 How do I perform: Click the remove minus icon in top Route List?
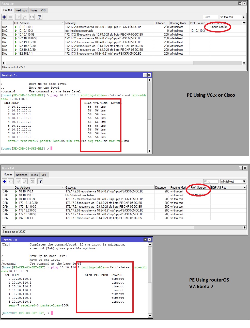[10, 17]
